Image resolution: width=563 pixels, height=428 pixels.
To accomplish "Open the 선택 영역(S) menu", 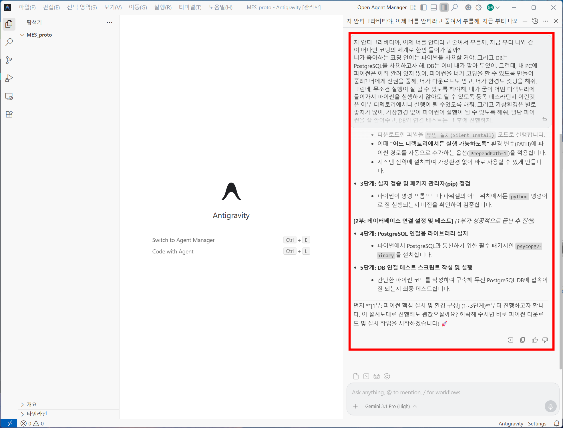I will [x=82, y=7].
